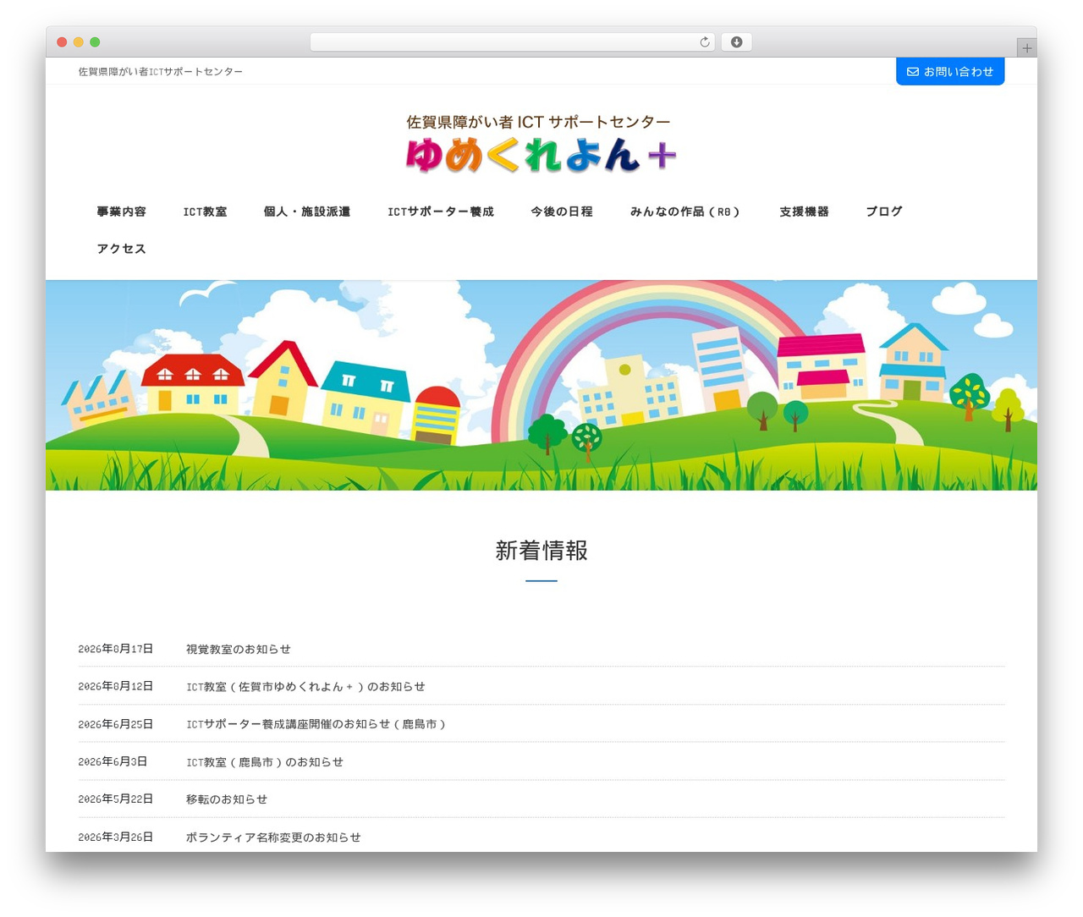Open the 視覚教室のお知らせ news link
The image size is (1083, 917).
pyautogui.click(x=238, y=649)
